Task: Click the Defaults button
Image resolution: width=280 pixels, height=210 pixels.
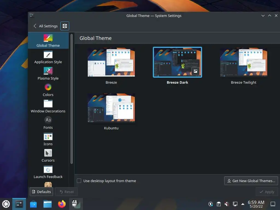Action: 42,192
